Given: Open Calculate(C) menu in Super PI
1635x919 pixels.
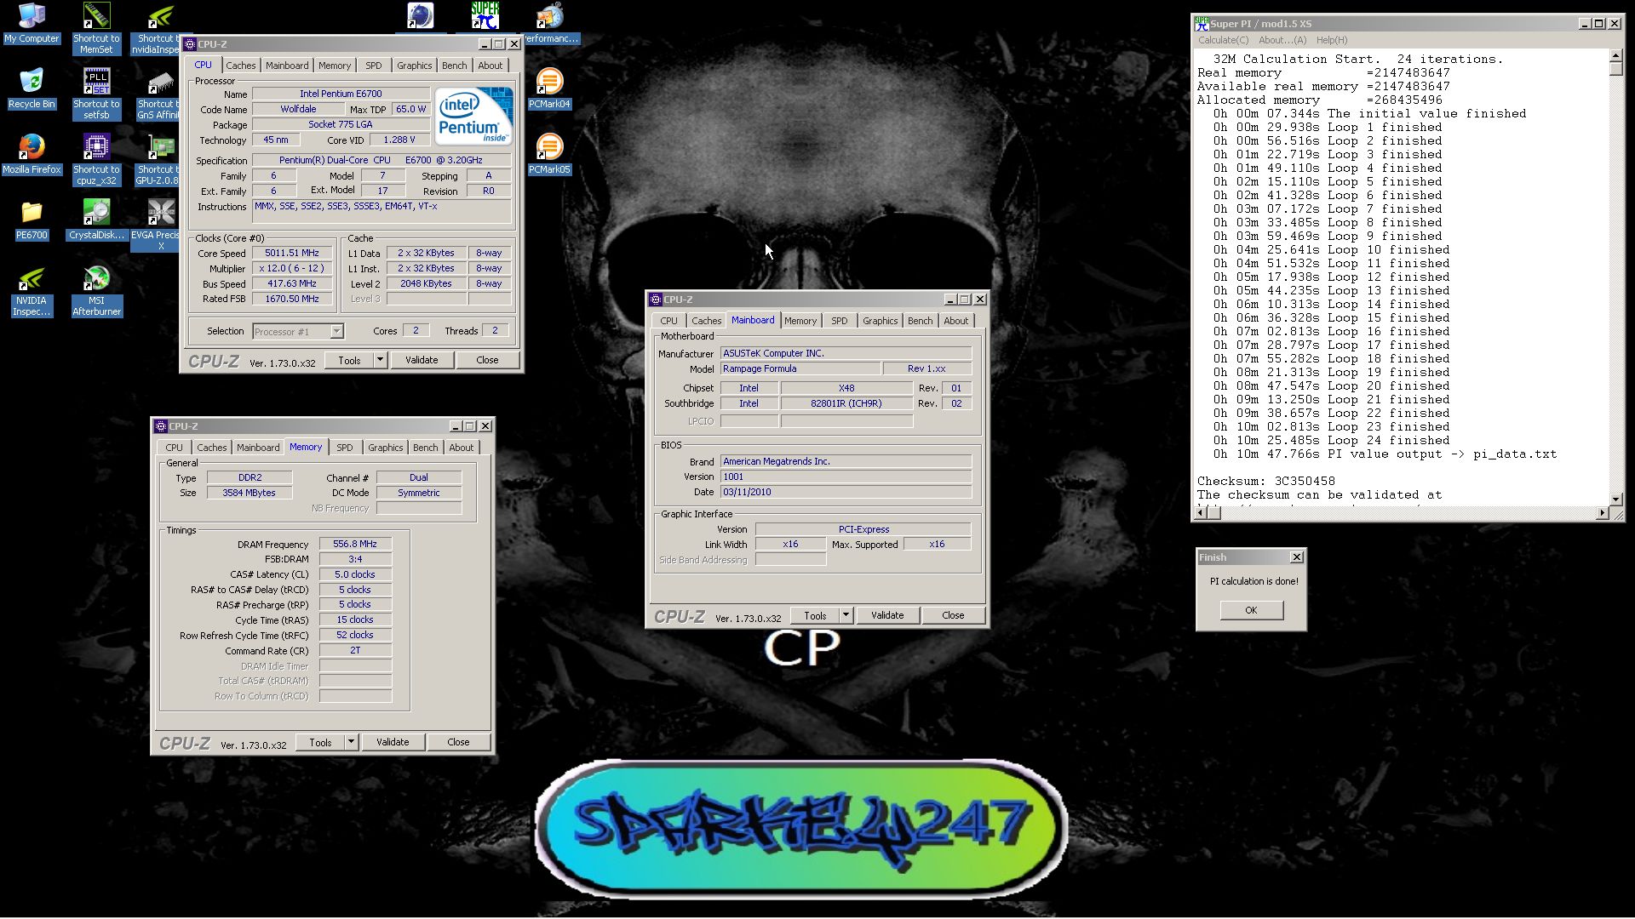Looking at the screenshot, I should point(1223,40).
